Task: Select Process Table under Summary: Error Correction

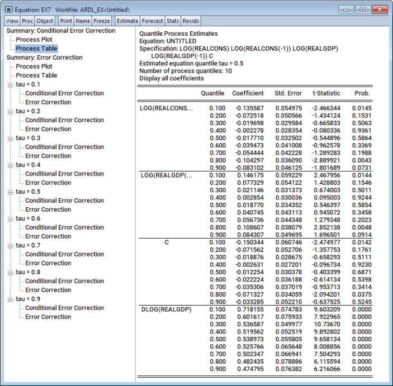Action: 36,75
